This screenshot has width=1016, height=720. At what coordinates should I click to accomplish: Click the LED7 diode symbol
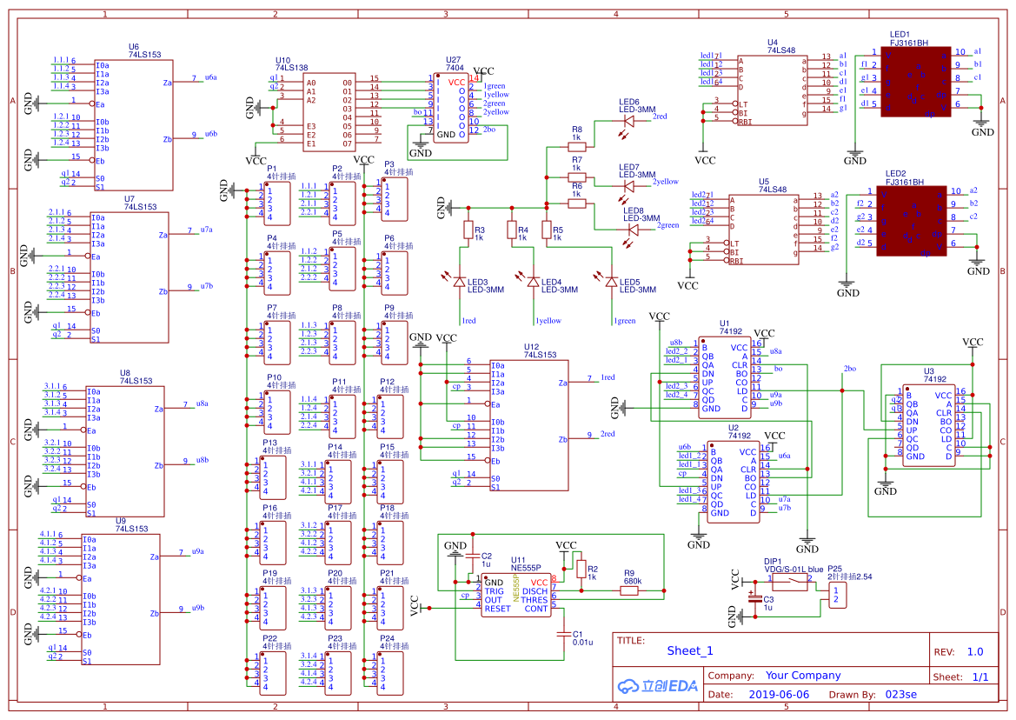click(628, 186)
